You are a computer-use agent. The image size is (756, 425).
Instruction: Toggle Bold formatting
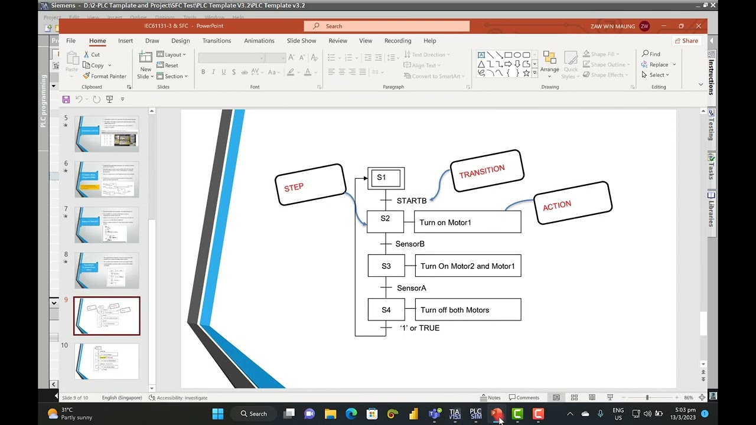click(x=203, y=72)
